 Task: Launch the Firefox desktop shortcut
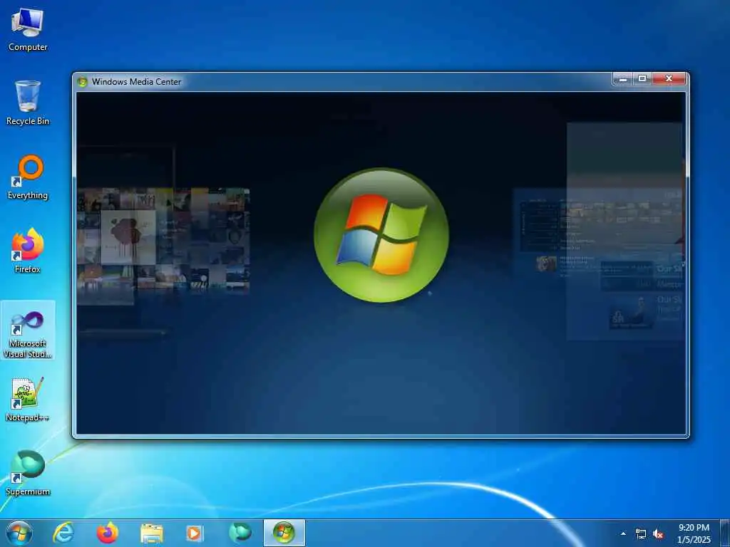[x=28, y=251]
